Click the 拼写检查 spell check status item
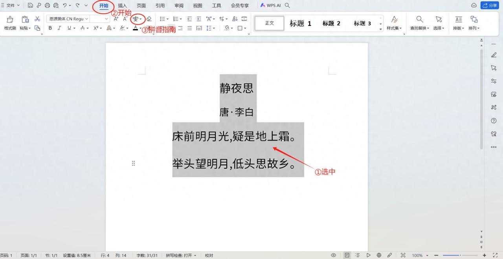This screenshot has height=259, width=503. click(180, 255)
